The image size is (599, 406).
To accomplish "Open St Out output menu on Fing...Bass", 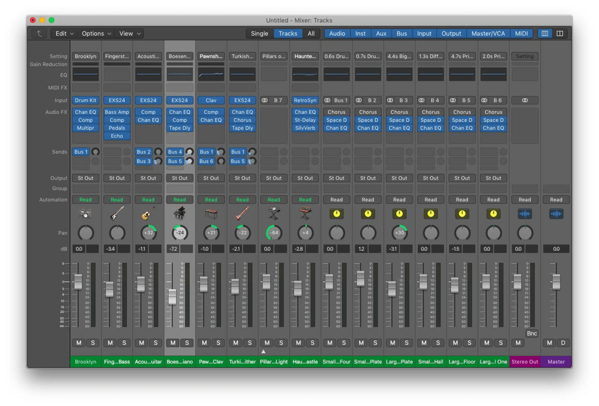I will pyautogui.click(x=117, y=178).
